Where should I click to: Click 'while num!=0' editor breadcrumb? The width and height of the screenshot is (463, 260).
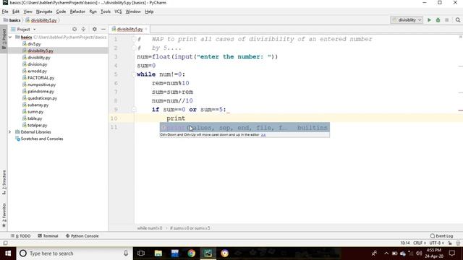[150, 228]
